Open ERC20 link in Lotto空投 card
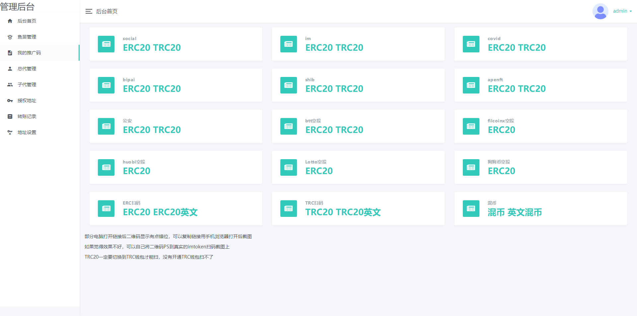 [x=319, y=171]
